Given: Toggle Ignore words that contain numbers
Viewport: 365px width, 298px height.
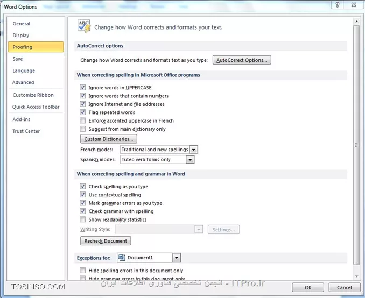Looking at the screenshot, I should click(83, 96).
